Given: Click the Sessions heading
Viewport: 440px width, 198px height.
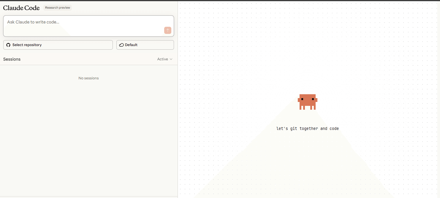Looking at the screenshot, I should click(x=12, y=59).
